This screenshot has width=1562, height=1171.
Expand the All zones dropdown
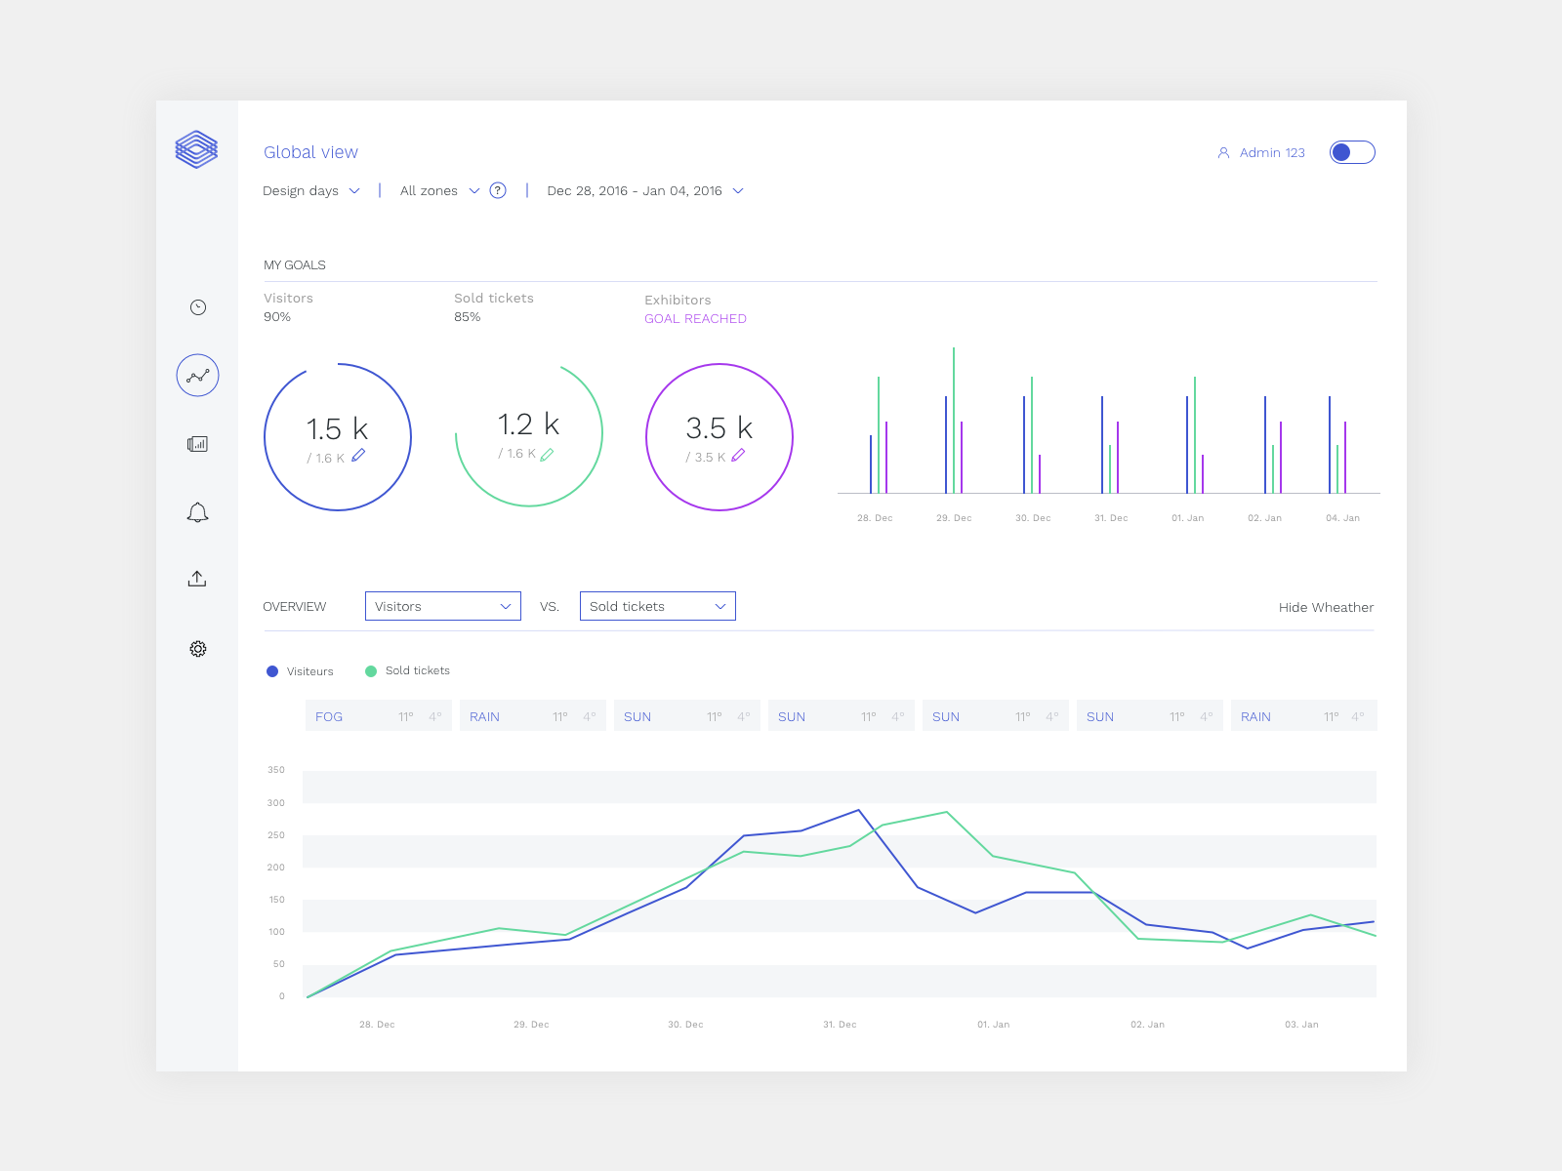click(439, 190)
